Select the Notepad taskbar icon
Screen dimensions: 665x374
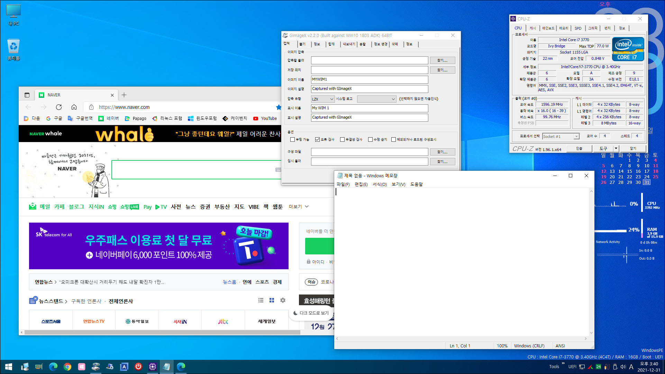pos(166,367)
